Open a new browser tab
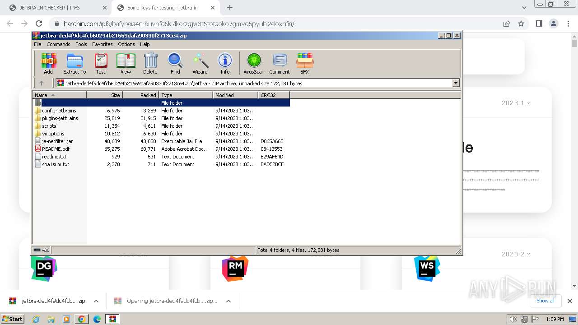This screenshot has height=325, width=578. coord(230,8)
